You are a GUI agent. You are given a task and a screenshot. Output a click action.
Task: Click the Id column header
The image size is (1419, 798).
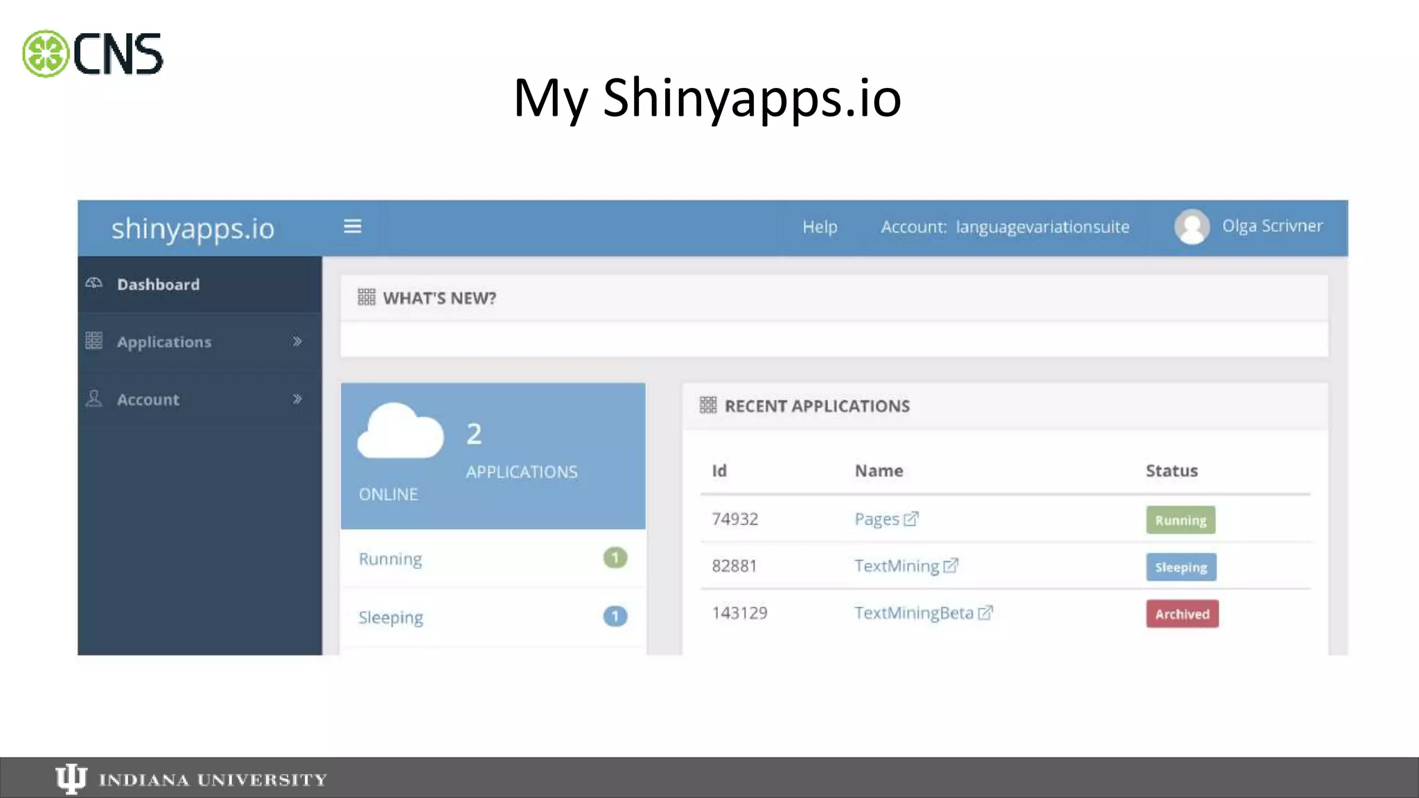[x=719, y=470]
